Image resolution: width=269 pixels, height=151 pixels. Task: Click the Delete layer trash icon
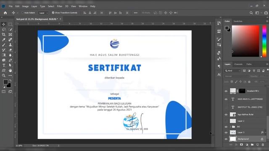click(x=263, y=145)
